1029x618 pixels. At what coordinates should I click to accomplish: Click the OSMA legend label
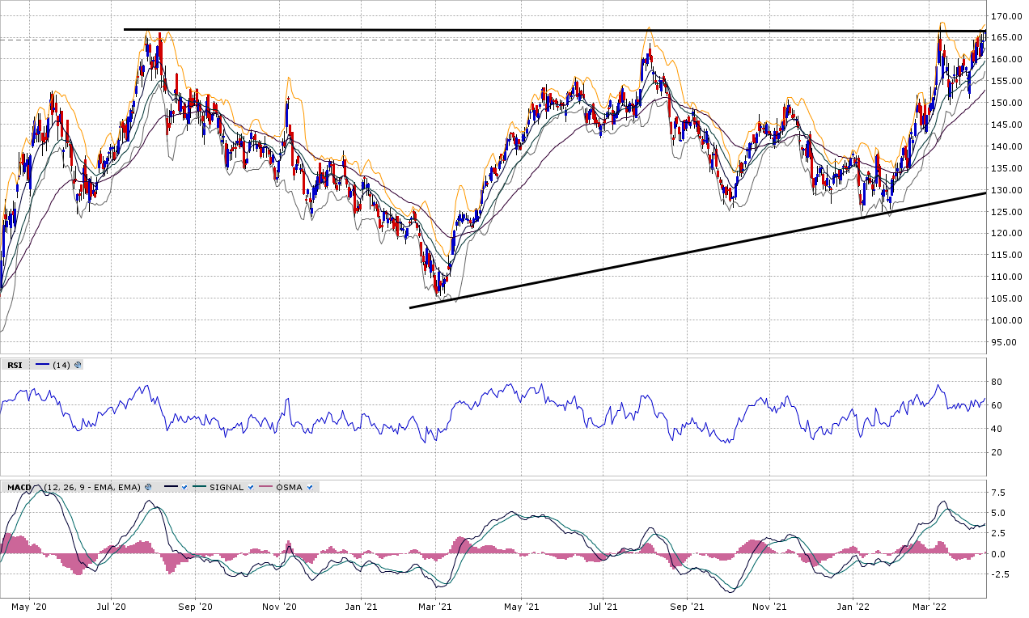(x=289, y=487)
